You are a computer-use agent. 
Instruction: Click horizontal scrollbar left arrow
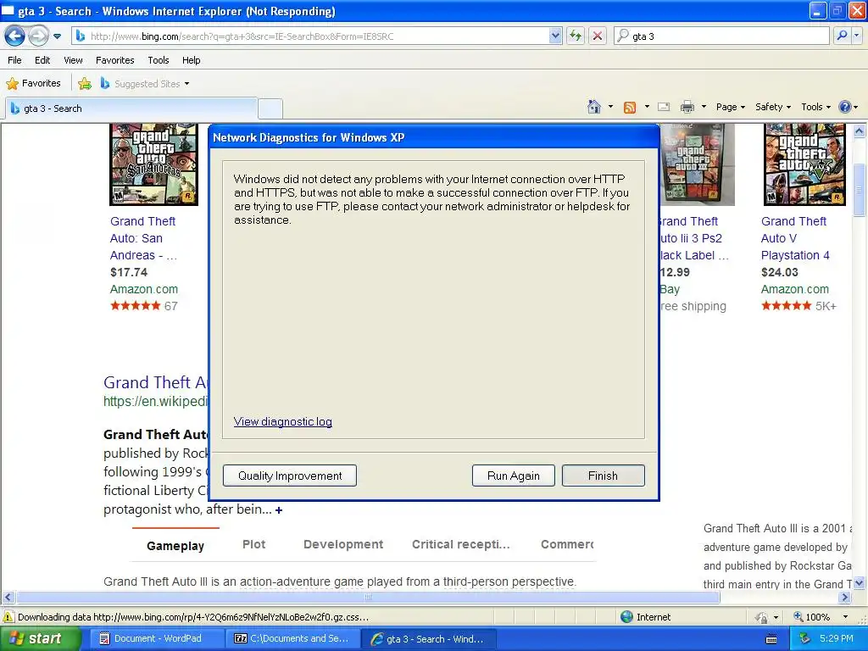coord(8,598)
